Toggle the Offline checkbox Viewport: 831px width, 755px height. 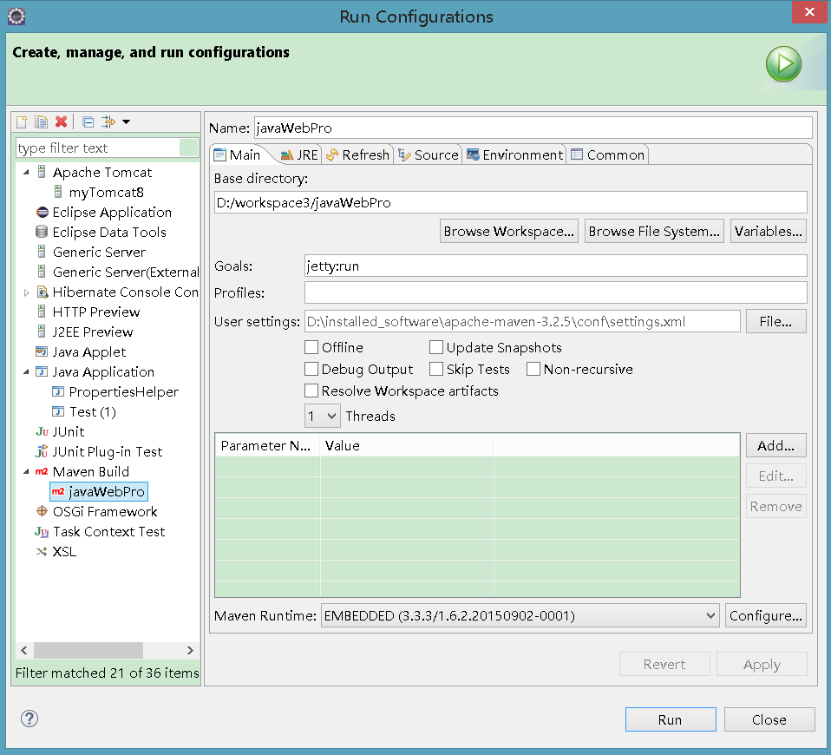pyautogui.click(x=311, y=347)
